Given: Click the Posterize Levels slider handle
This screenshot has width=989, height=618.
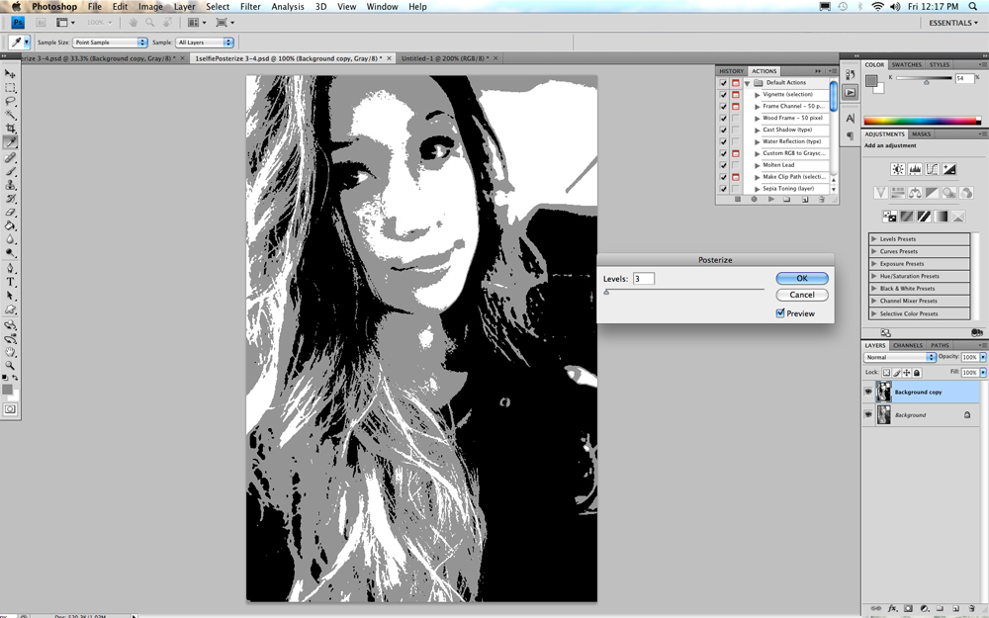Looking at the screenshot, I should click(606, 292).
